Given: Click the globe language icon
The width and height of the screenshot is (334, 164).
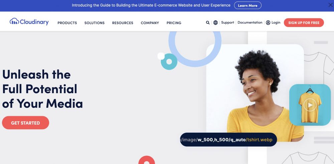Looking at the screenshot, I should coord(215,23).
